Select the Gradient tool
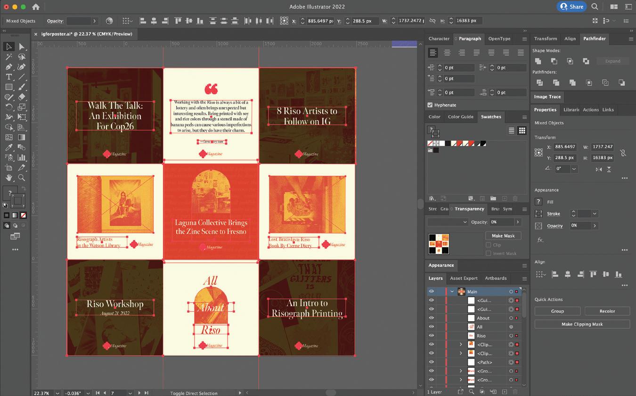Screen dimensions: 636x396 [22, 137]
